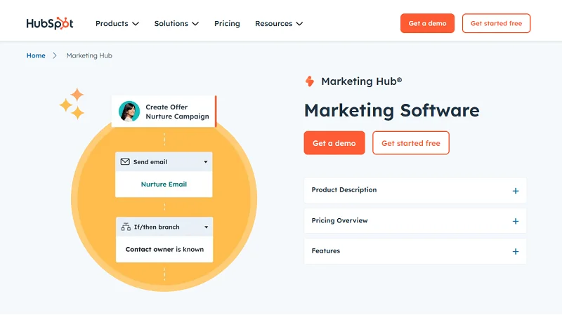Click the Nurture Email link

point(164,185)
